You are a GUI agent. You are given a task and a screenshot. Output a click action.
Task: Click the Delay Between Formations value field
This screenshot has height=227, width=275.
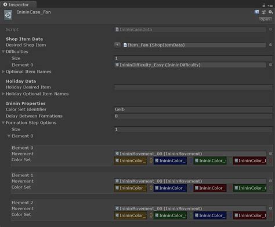pyautogui.click(x=193, y=116)
